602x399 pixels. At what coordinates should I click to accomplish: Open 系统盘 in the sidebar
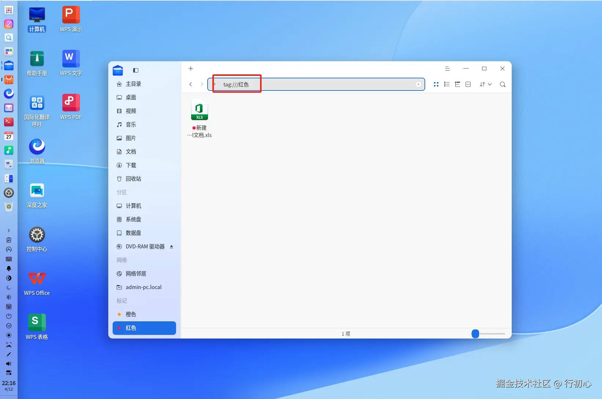(144, 219)
